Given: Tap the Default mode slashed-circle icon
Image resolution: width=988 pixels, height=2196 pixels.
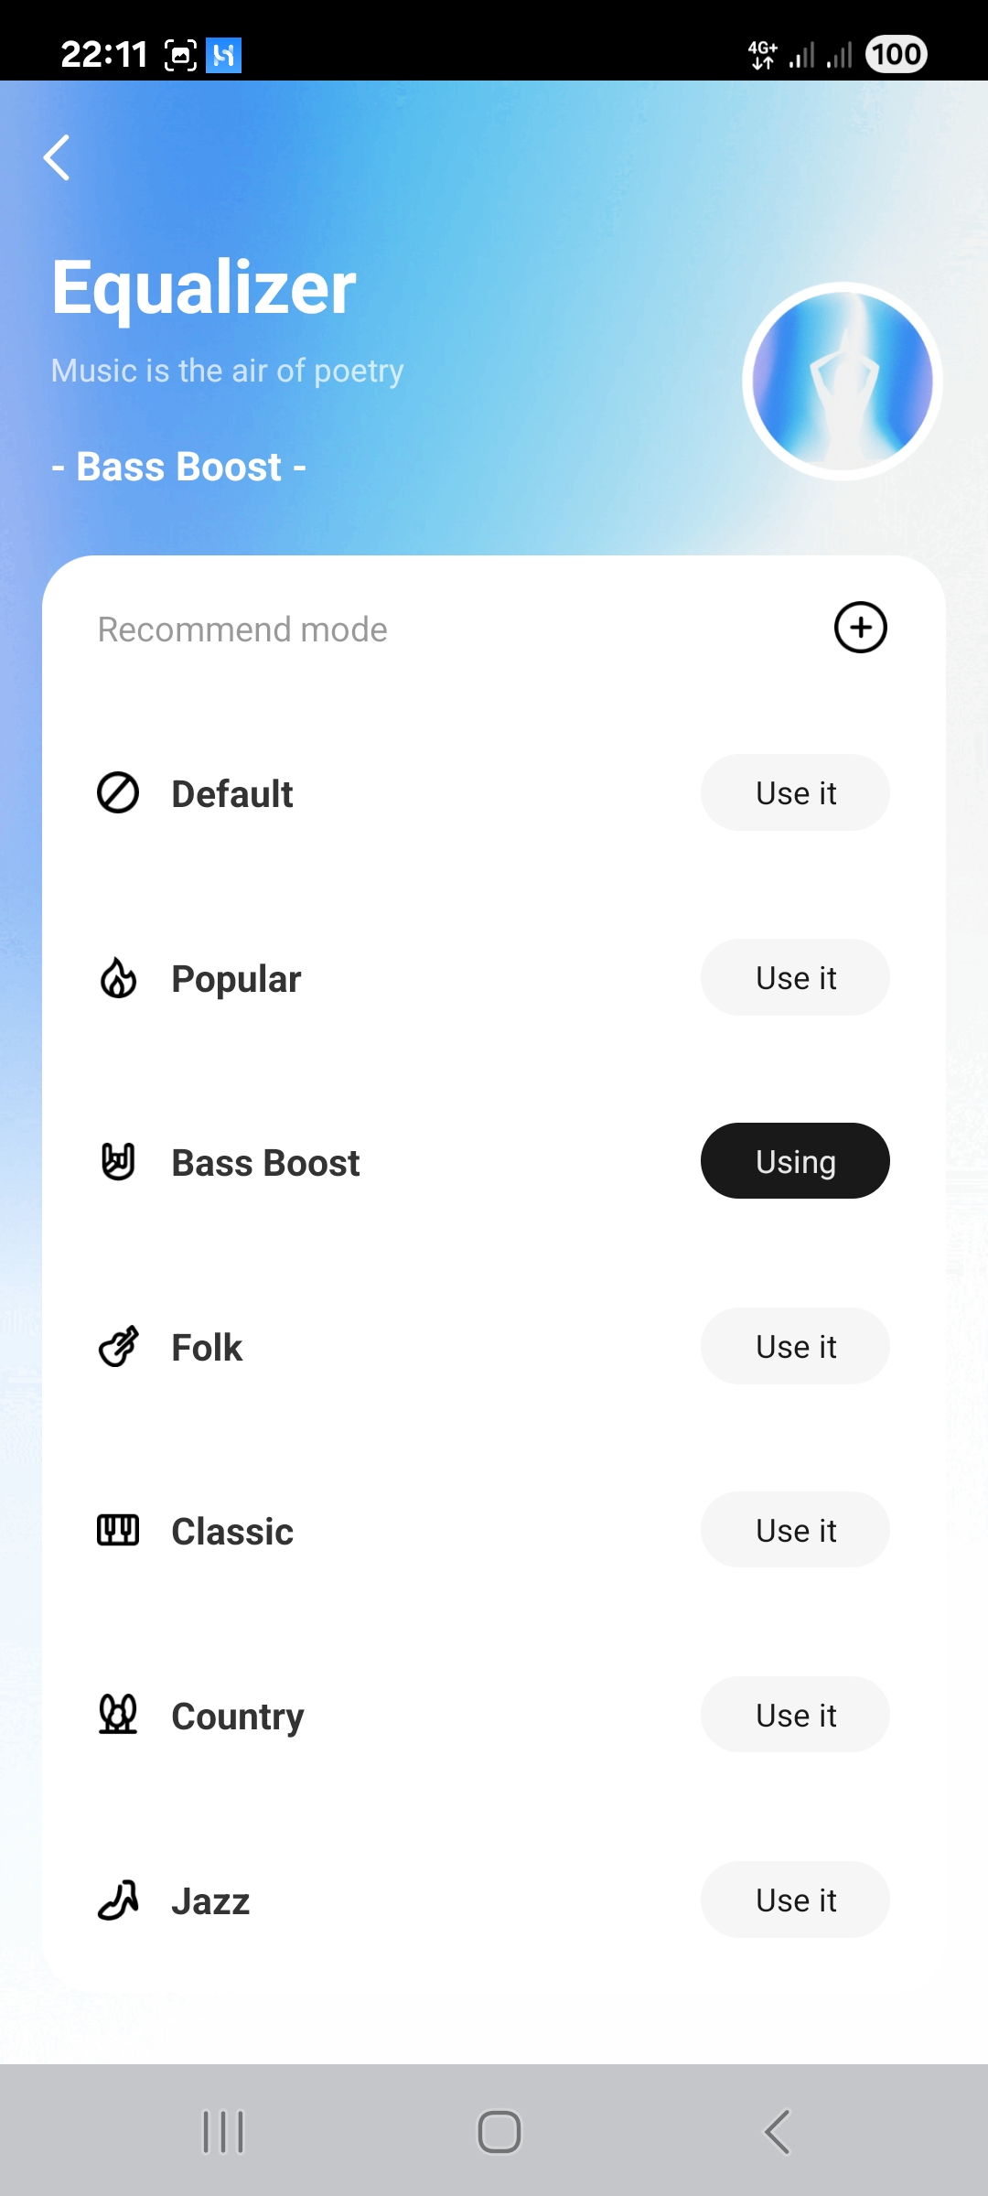Looking at the screenshot, I should coord(118,792).
